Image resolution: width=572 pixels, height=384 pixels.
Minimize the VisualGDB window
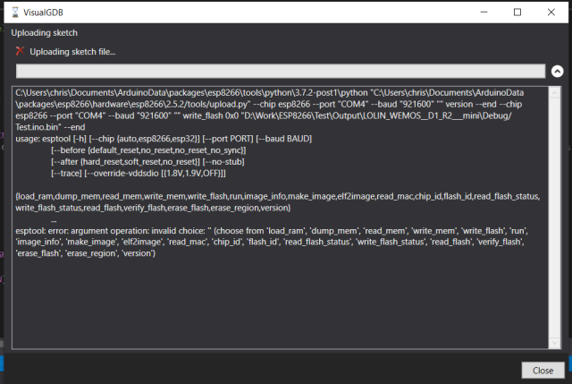[484, 12]
